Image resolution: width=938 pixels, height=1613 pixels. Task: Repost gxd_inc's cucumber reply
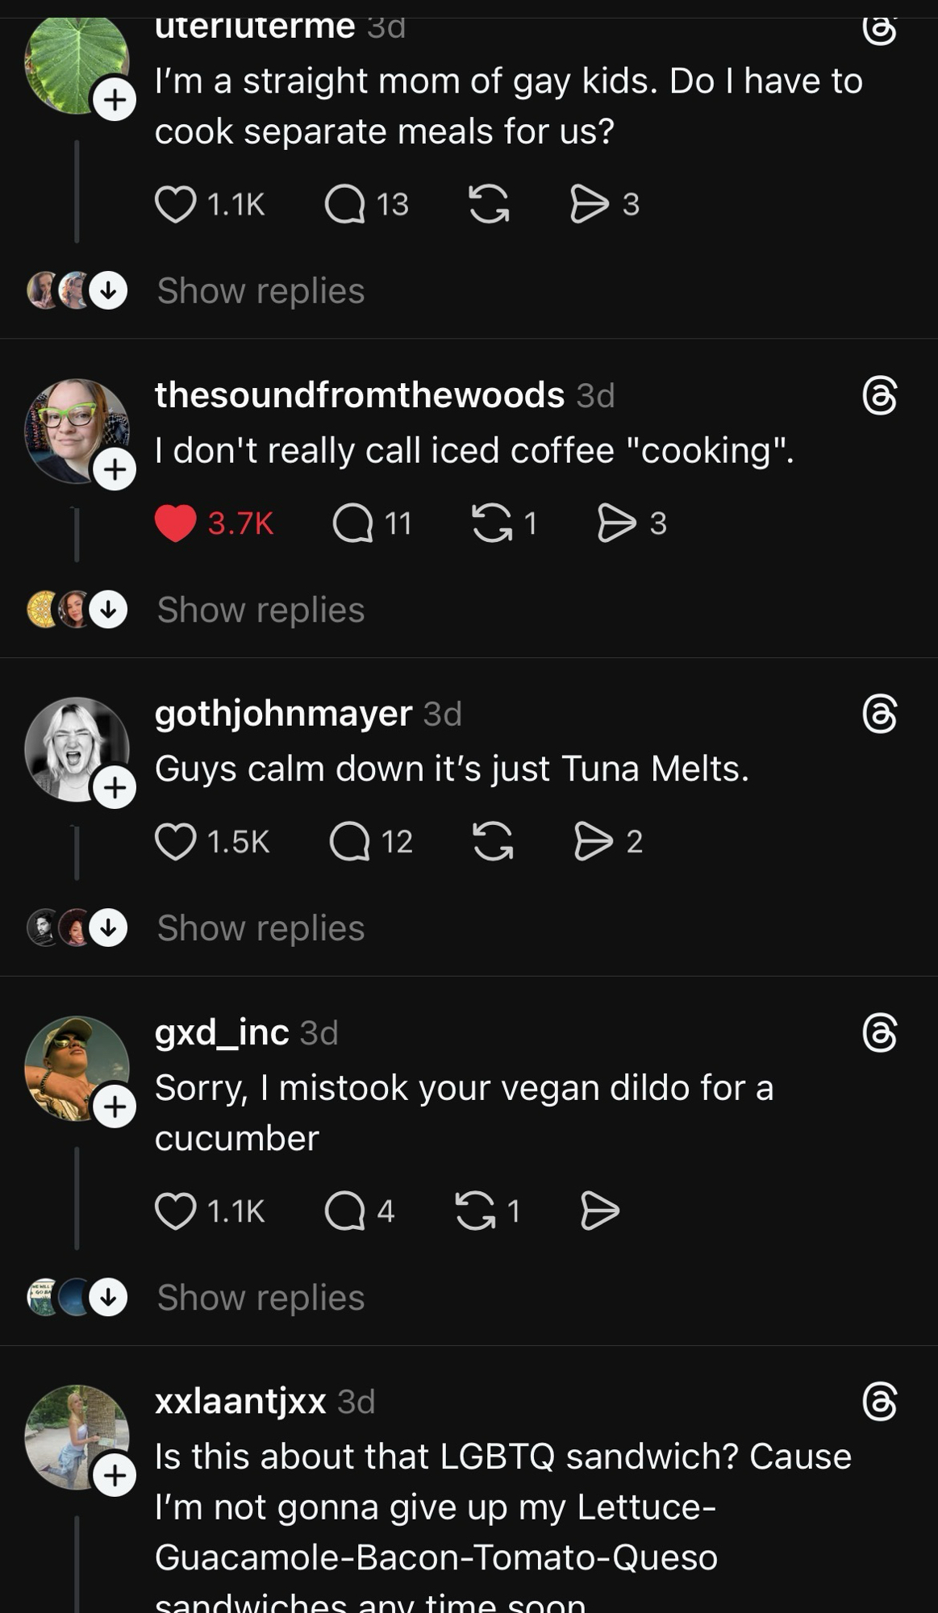pos(476,1211)
